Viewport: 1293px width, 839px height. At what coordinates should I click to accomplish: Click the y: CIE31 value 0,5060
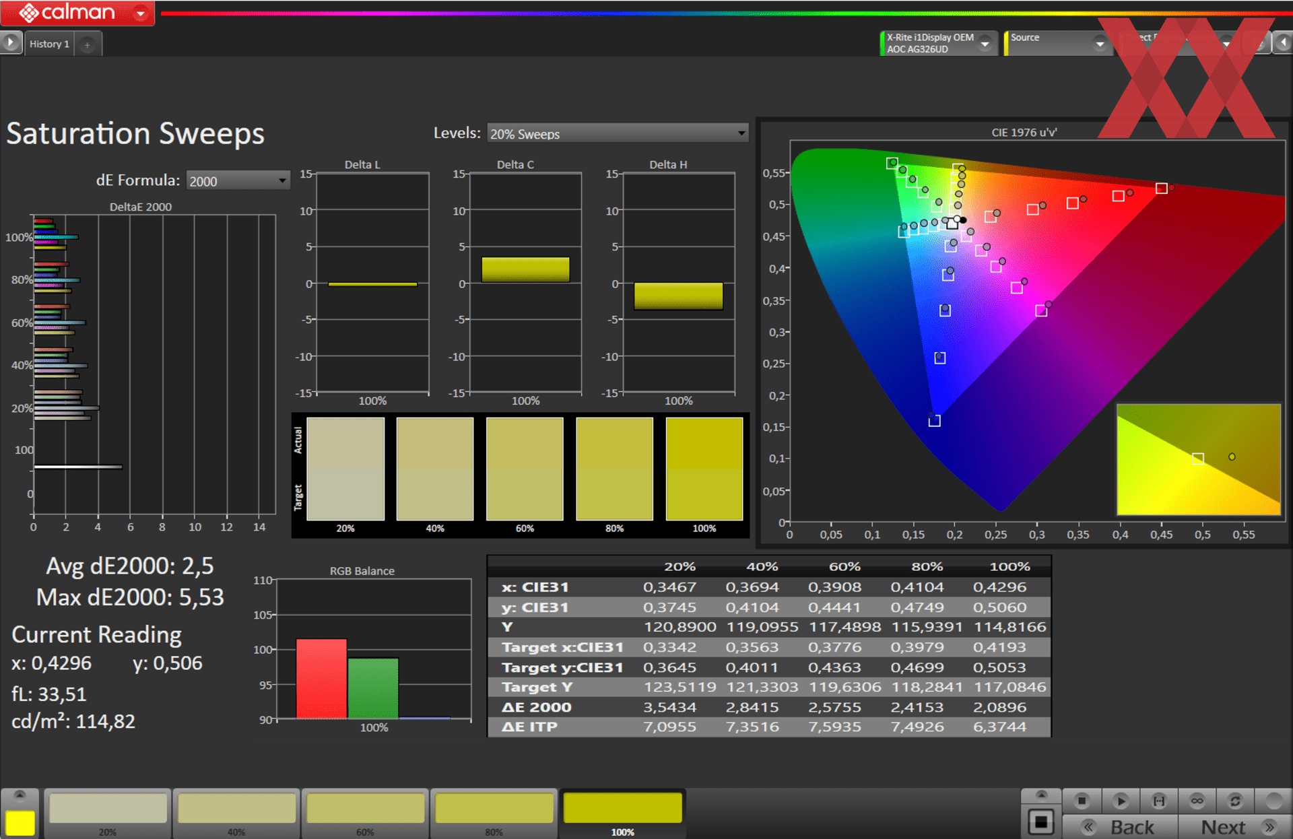999,607
